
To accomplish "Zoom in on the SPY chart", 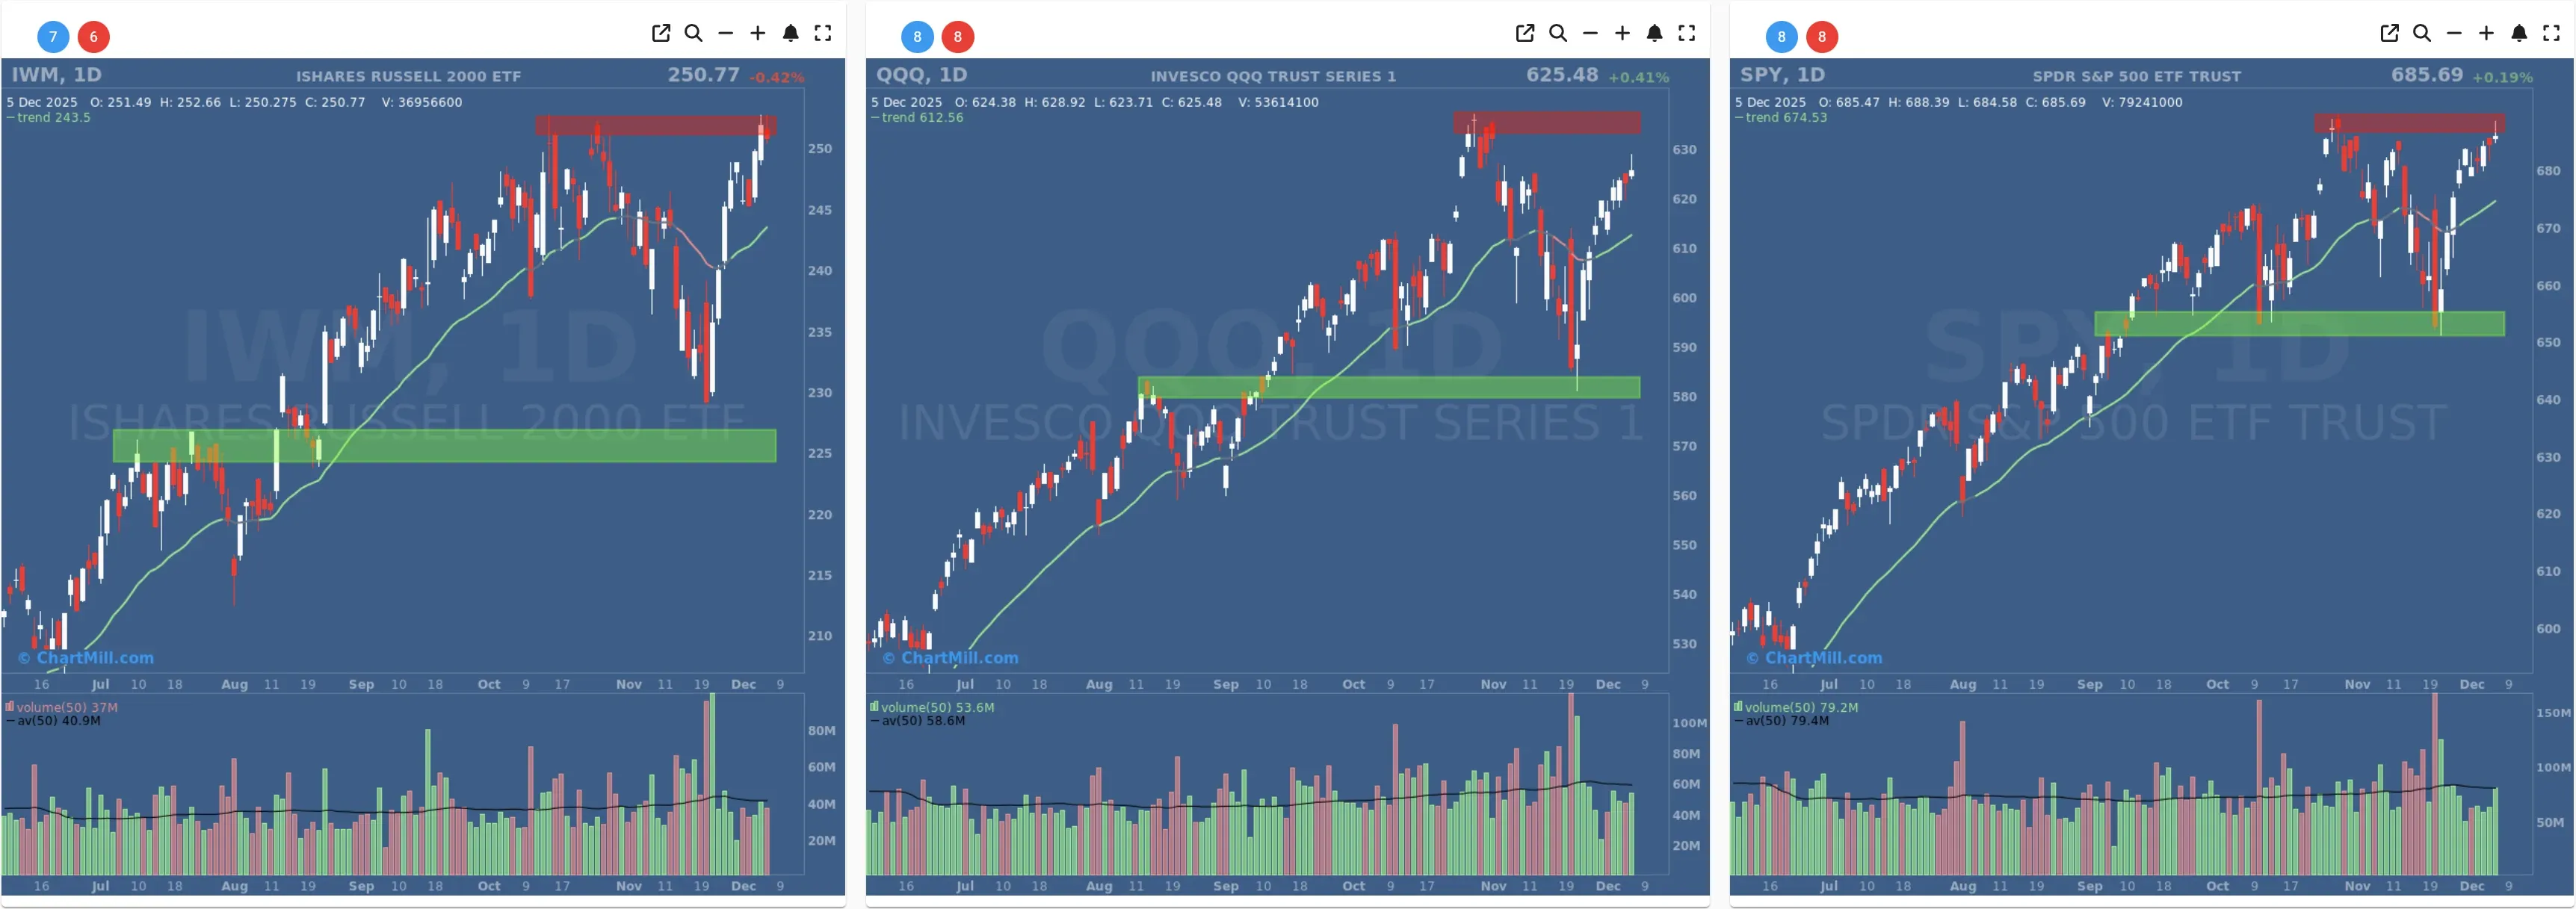I will point(2487,33).
